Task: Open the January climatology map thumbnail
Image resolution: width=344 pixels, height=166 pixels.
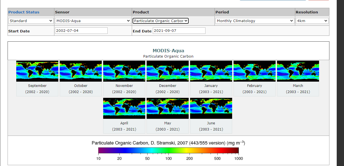Action: (211, 71)
